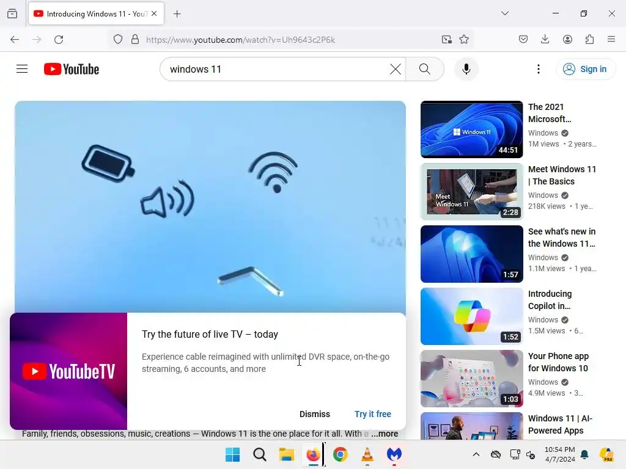
Task: Open notifications bell icon
Action: [x=584, y=454]
